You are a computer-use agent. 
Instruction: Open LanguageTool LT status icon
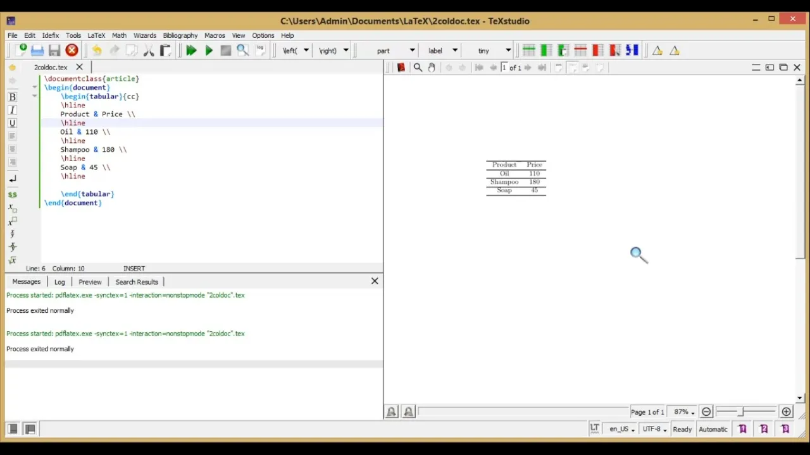point(594,428)
